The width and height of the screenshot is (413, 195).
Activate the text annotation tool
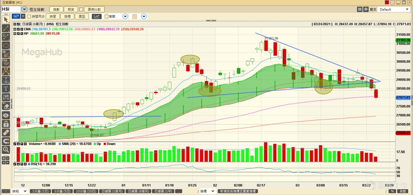click(x=6, y=89)
